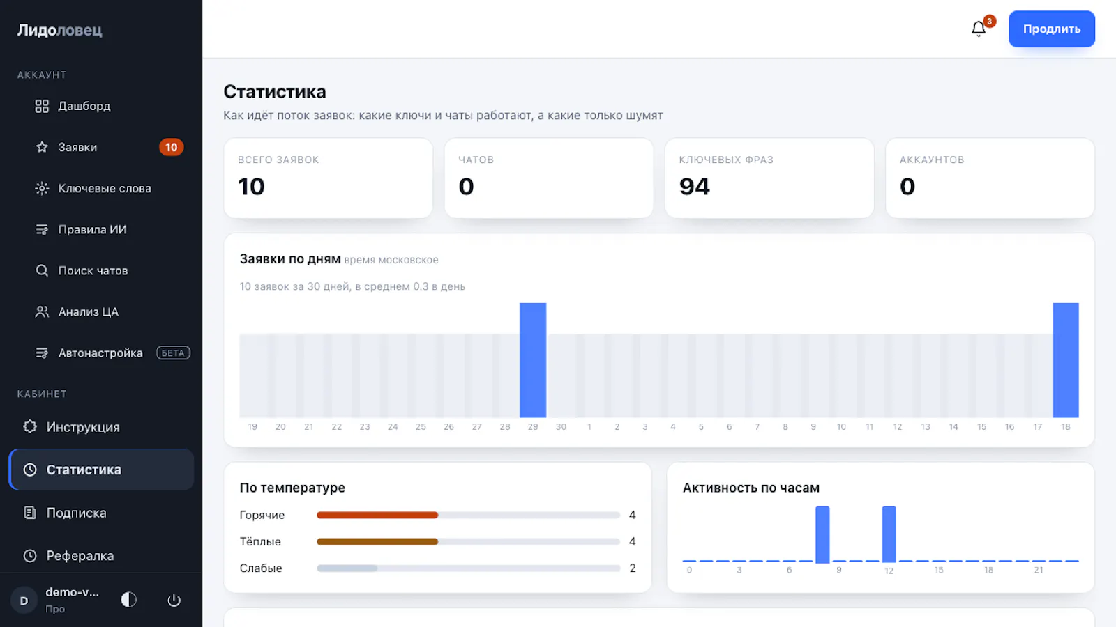Click the tall hourly bar just before hour 9
This screenshot has width=1116, height=627.
822,534
